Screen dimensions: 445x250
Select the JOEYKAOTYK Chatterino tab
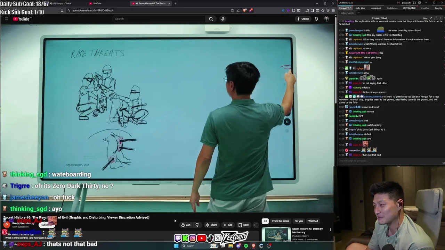coord(409,8)
